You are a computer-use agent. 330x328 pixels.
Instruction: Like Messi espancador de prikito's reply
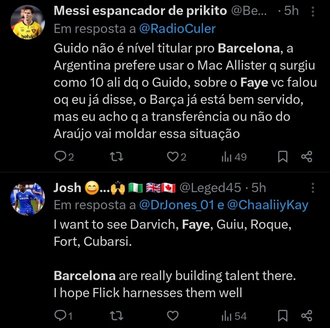click(x=172, y=157)
